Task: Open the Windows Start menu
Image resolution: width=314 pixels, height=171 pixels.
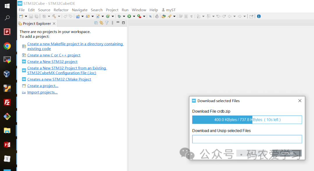Action: click(x=7, y=6)
